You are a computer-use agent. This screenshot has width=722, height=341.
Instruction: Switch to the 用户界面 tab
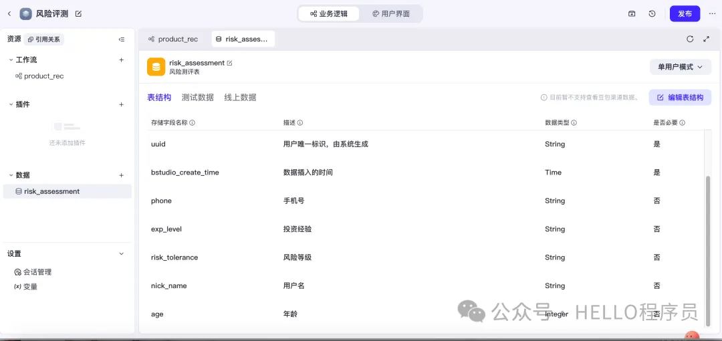point(391,14)
